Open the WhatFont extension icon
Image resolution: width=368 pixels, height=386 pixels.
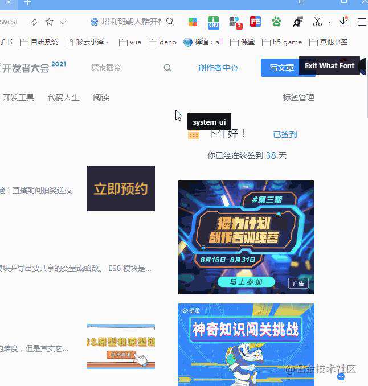click(x=297, y=22)
